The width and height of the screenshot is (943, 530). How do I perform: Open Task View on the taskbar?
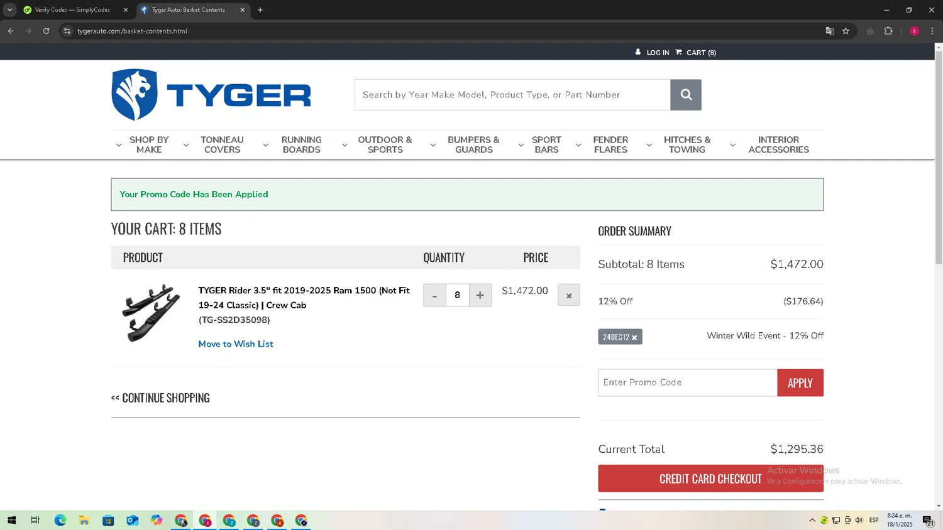click(x=35, y=520)
